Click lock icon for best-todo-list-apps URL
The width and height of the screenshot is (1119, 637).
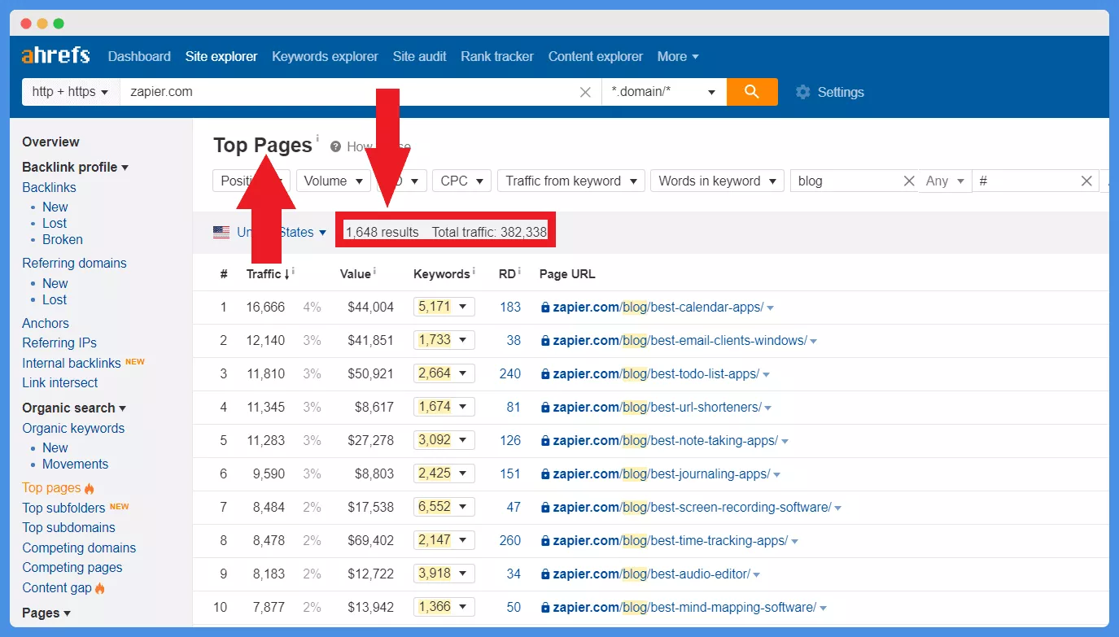click(x=545, y=374)
